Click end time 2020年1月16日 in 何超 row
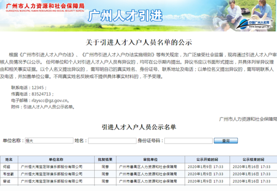Viewport: 277px width, 191px height. [x=251, y=167]
